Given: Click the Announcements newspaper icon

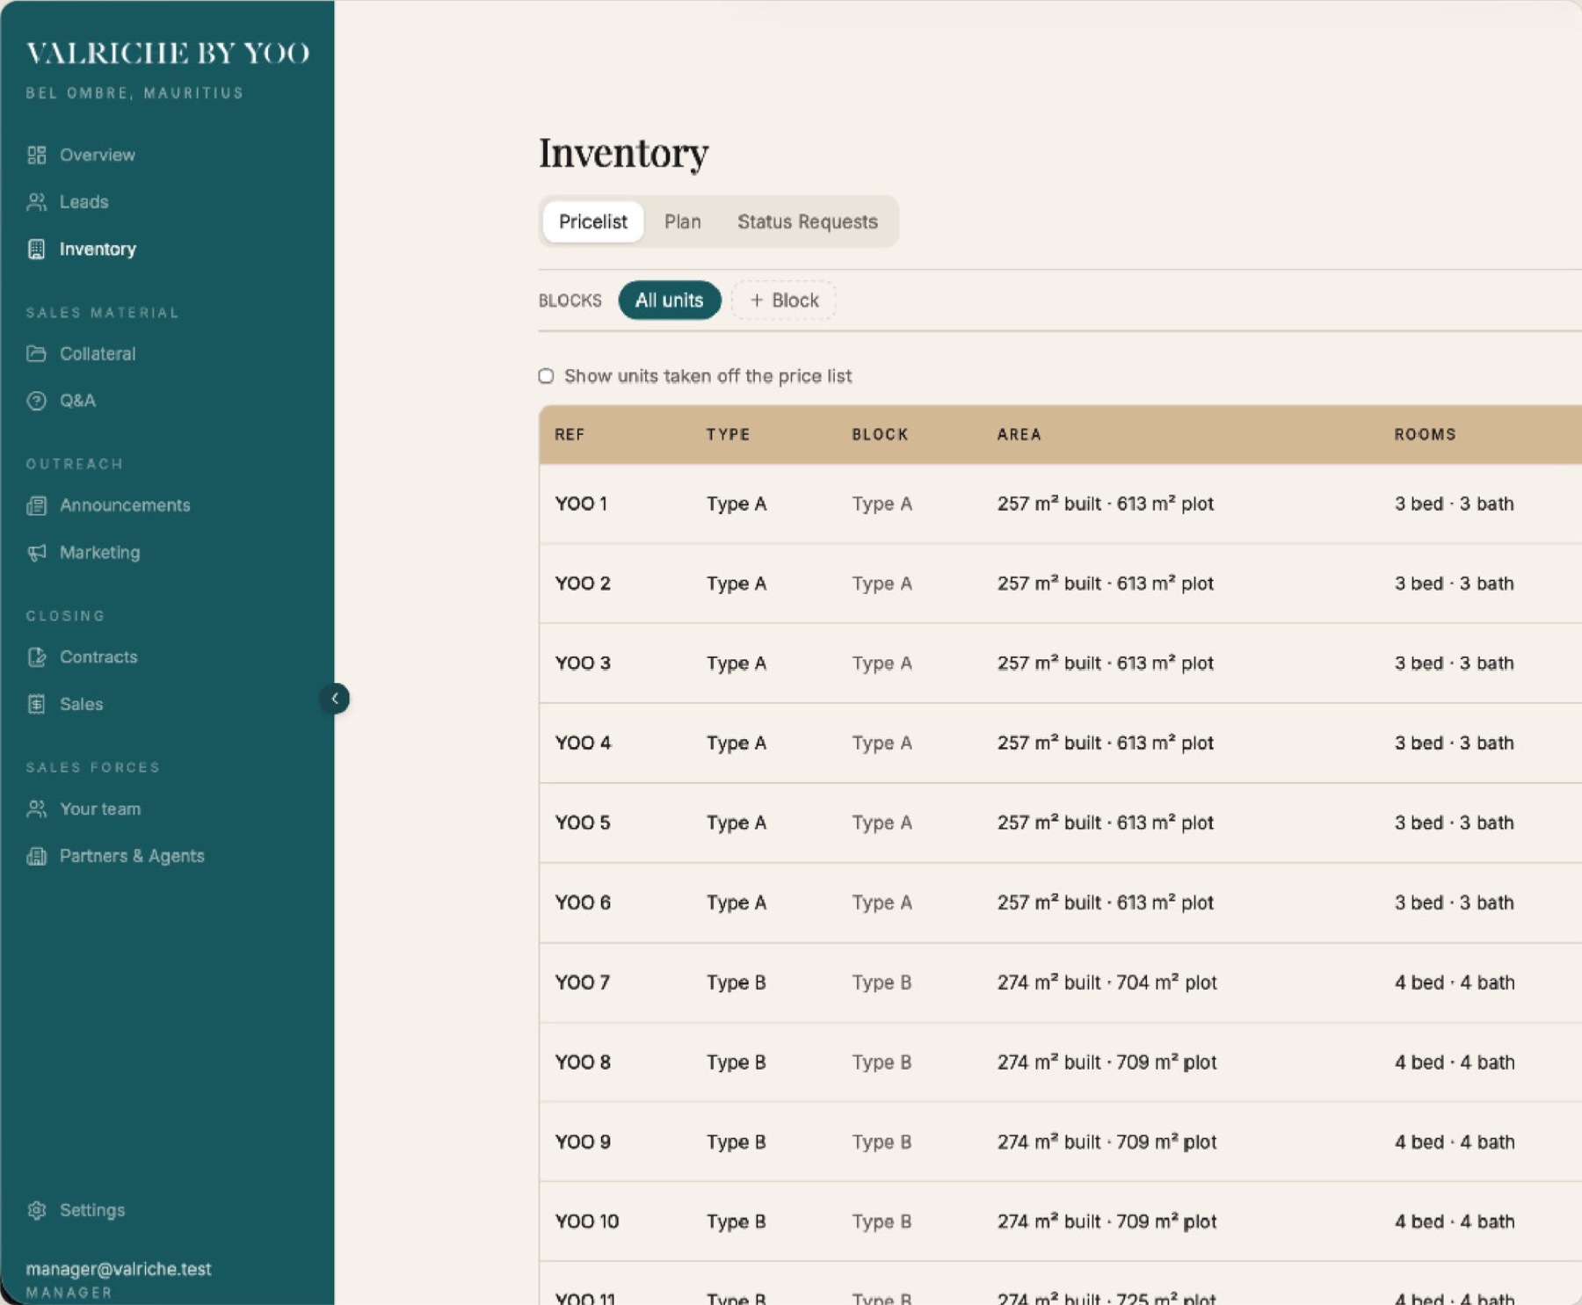Looking at the screenshot, I should [x=36, y=505].
